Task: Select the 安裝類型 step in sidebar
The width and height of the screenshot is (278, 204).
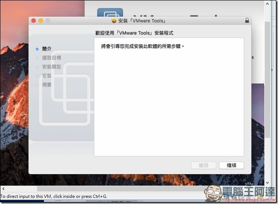Action: [x=51, y=67]
